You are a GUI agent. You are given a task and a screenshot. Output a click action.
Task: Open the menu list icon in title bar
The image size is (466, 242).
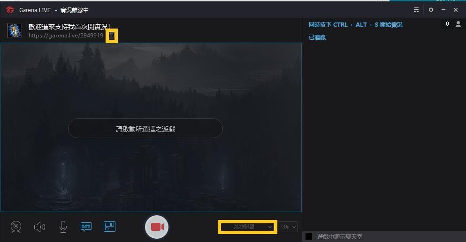click(416, 10)
